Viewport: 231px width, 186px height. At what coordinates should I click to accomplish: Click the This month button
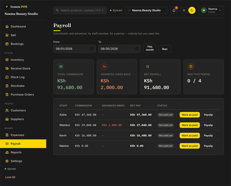150,48
